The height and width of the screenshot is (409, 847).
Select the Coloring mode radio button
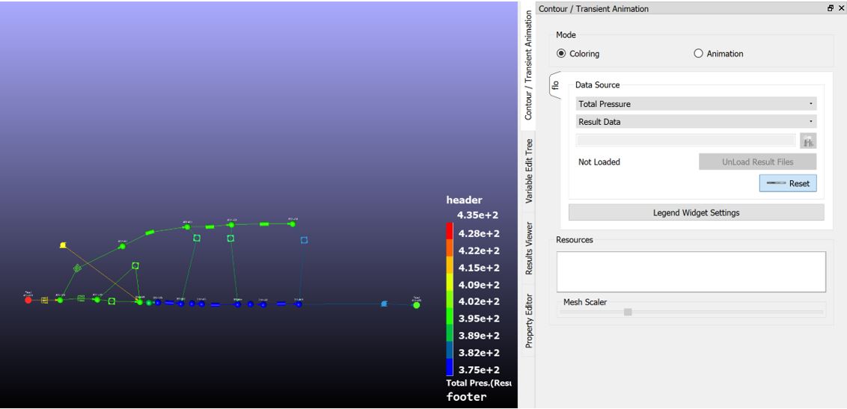[562, 54]
